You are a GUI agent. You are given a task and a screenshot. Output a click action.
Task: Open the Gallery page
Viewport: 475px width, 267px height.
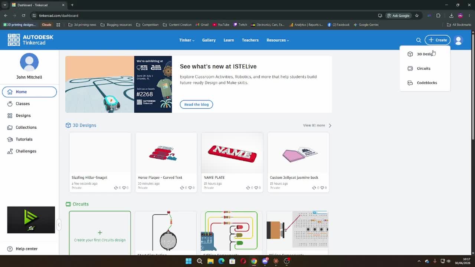pyautogui.click(x=209, y=40)
